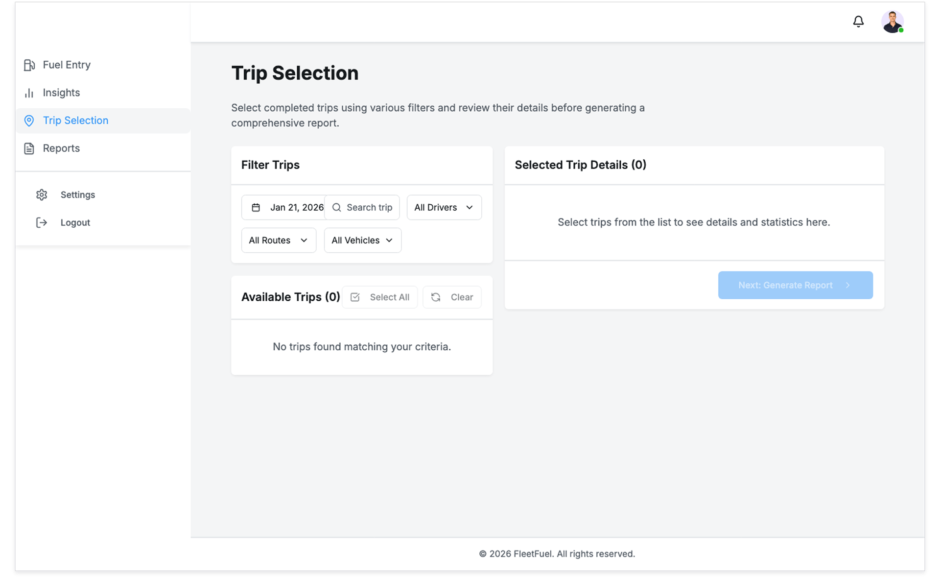This screenshot has width=940, height=580.
Task: Open the notifications bell
Action: tap(858, 22)
